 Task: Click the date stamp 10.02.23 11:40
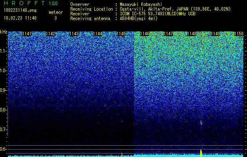(20, 18)
